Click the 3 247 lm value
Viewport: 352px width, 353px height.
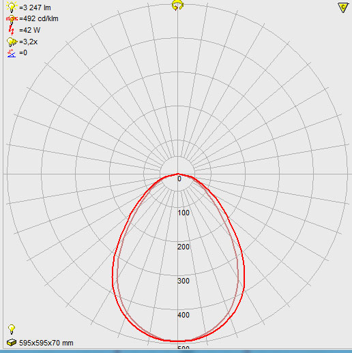coord(35,7)
